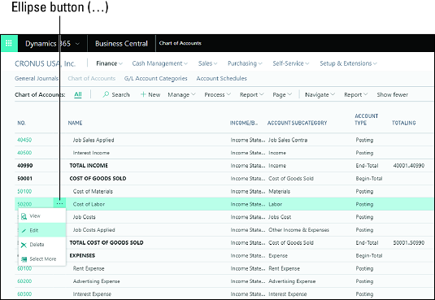Viewport: 435px width, 300px height.
Task: Open the Finance menu dropdown
Action: (109, 63)
